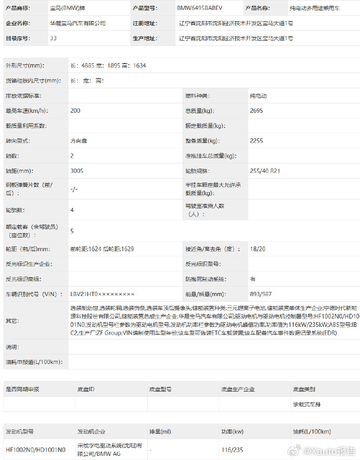Click the 反光标识型号 label

(x=203, y=264)
